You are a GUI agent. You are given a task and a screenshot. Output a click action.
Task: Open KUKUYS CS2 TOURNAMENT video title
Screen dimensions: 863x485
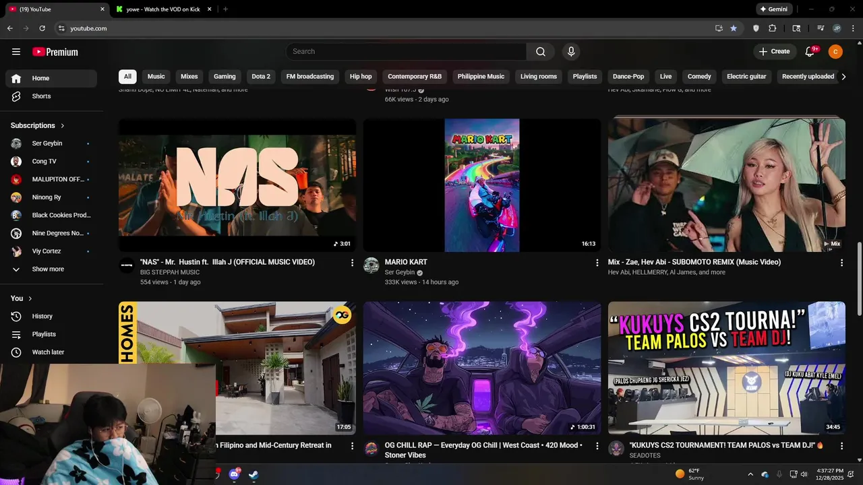(726, 445)
